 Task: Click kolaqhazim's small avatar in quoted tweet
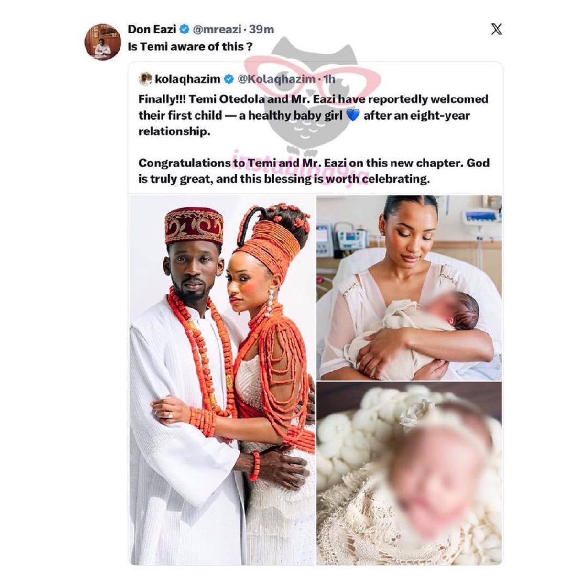pos(145,79)
